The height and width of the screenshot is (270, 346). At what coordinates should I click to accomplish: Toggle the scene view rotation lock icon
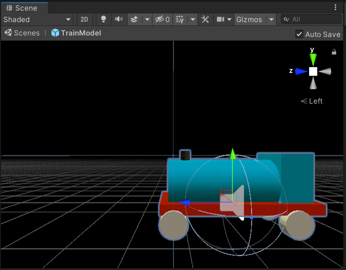pyautogui.click(x=334, y=52)
